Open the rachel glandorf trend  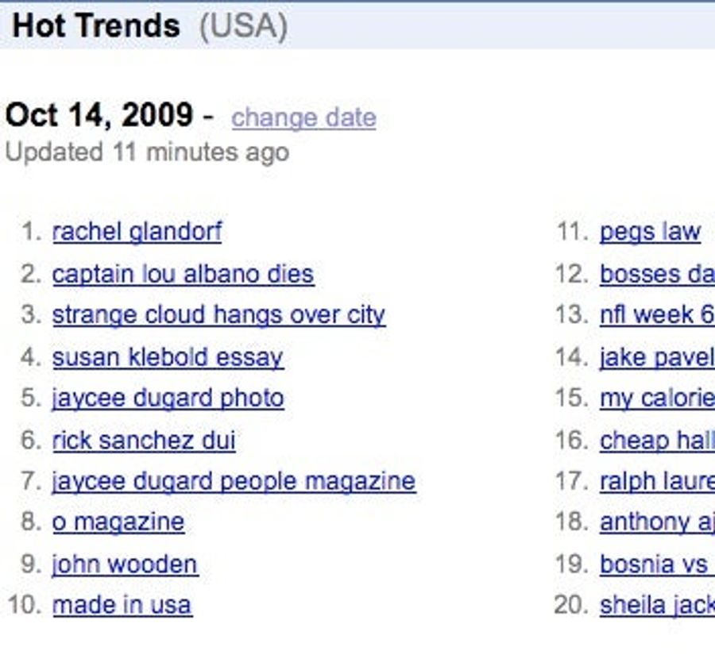tap(137, 232)
